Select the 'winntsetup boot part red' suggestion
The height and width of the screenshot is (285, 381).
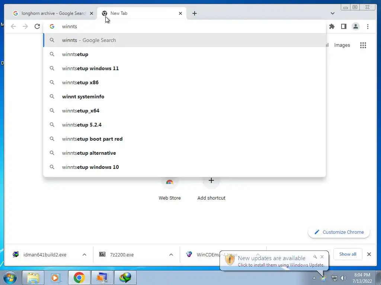point(185,139)
